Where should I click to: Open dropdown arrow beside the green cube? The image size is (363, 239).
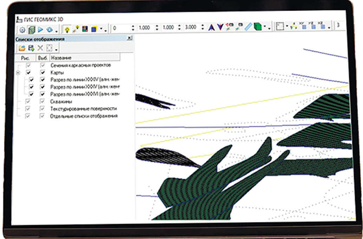pos(265,28)
